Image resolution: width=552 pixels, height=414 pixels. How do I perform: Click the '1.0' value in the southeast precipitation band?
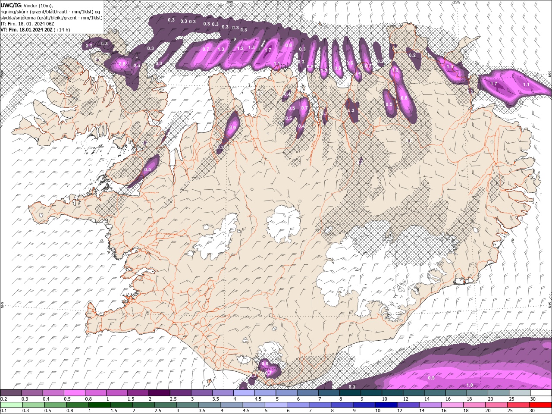pos(470,385)
